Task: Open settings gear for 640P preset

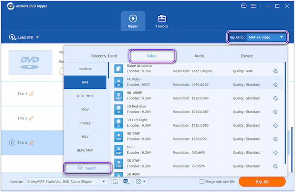Action: 275,152
